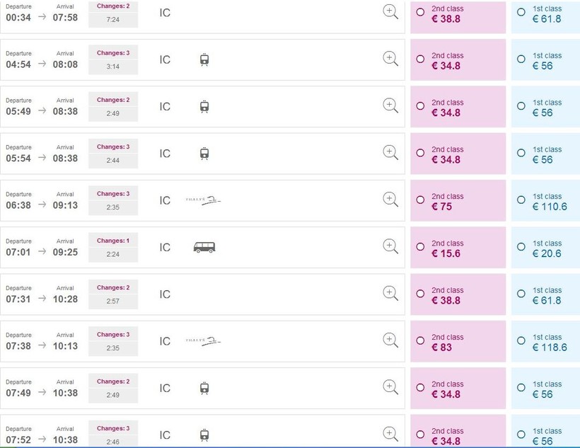The width and height of the screenshot is (580, 448).
Task: Click the bus icon on the 07:01 row
Action: (x=204, y=247)
